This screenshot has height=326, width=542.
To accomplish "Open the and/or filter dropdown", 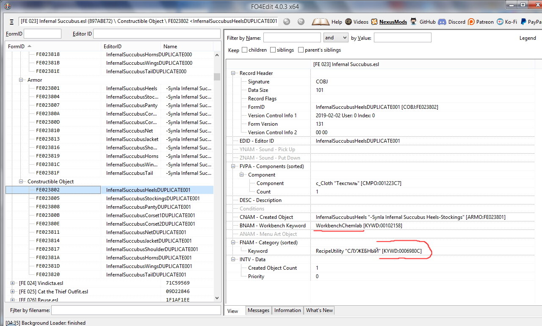I will pyautogui.click(x=335, y=38).
